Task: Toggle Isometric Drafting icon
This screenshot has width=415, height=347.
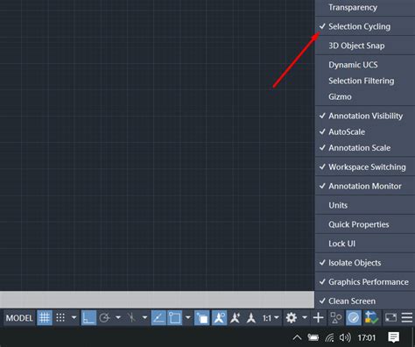Action: (x=132, y=317)
